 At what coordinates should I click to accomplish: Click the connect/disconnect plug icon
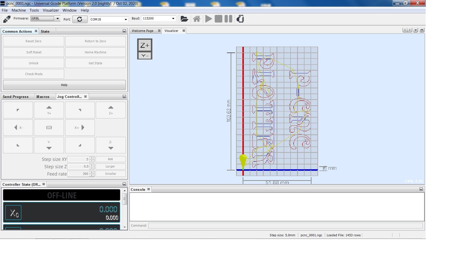tap(7, 19)
